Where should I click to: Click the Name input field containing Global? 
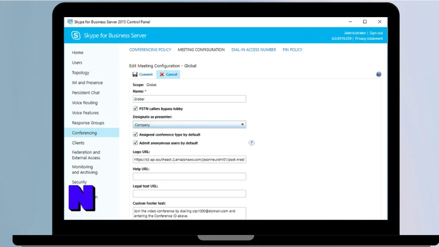189,99
